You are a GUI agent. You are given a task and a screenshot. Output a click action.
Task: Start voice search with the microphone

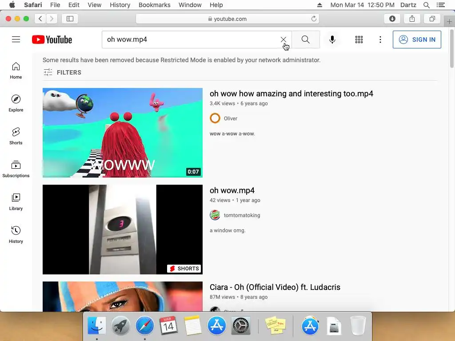332,40
